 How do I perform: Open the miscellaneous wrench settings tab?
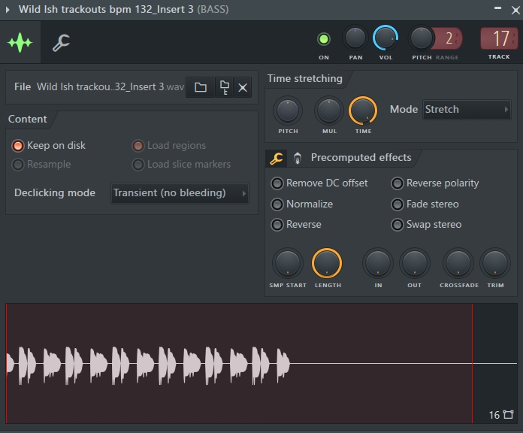click(x=61, y=42)
